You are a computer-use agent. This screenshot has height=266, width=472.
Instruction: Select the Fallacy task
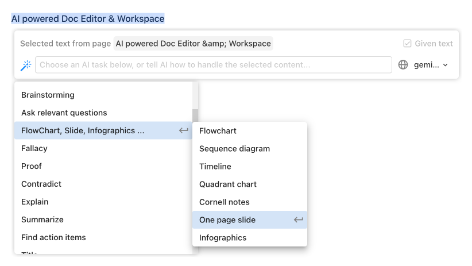coord(34,148)
